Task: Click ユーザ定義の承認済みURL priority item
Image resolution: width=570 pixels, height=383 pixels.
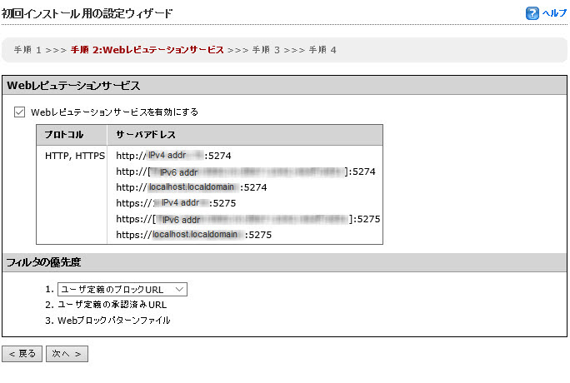Action: [112, 305]
